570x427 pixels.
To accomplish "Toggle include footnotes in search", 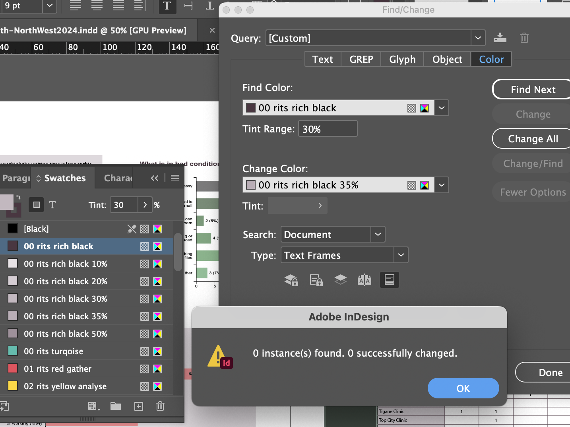I will point(389,280).
